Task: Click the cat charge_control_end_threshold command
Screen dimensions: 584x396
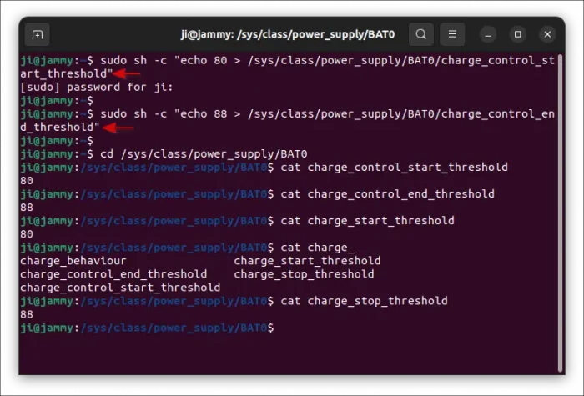Action: 387,194
